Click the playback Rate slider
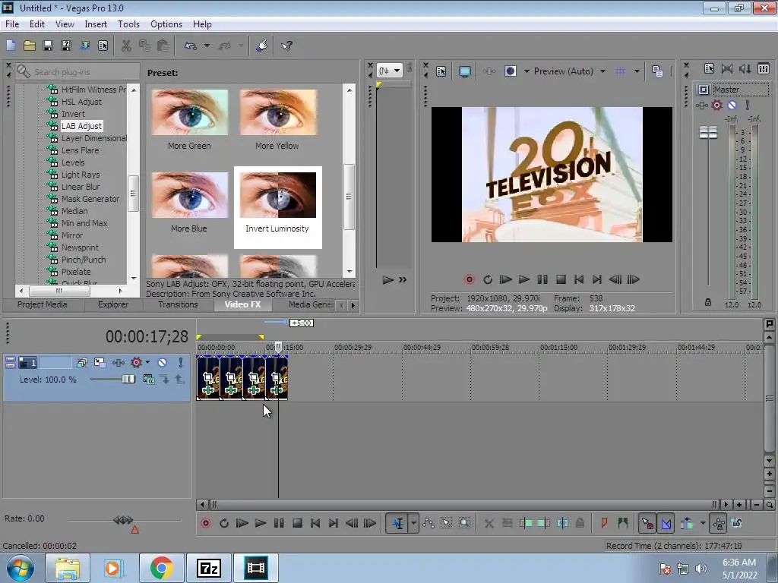Image resolution: width=778 pixels, height=583 pixels. (124, 520)
